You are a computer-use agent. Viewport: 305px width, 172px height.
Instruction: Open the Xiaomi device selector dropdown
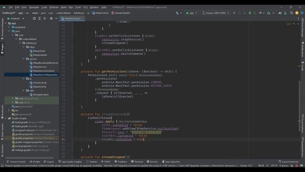pos(215,13)
